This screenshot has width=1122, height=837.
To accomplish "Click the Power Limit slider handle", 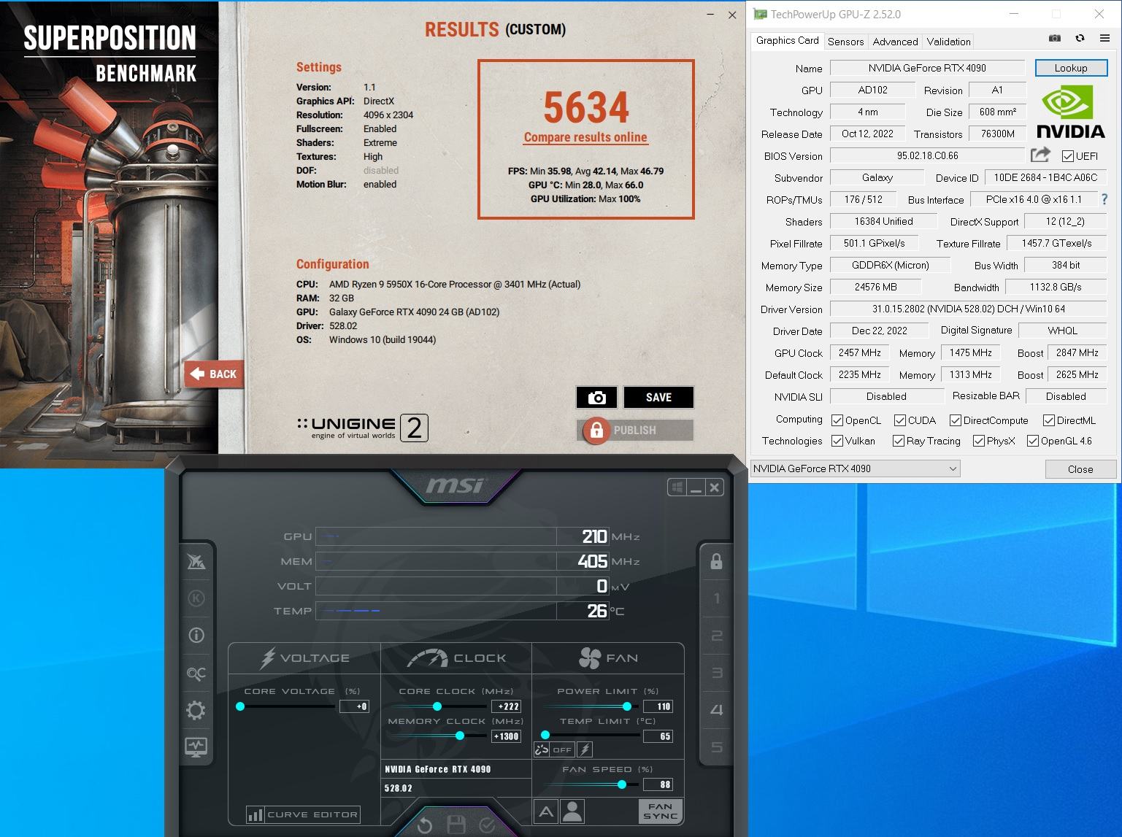I will 627,706.
